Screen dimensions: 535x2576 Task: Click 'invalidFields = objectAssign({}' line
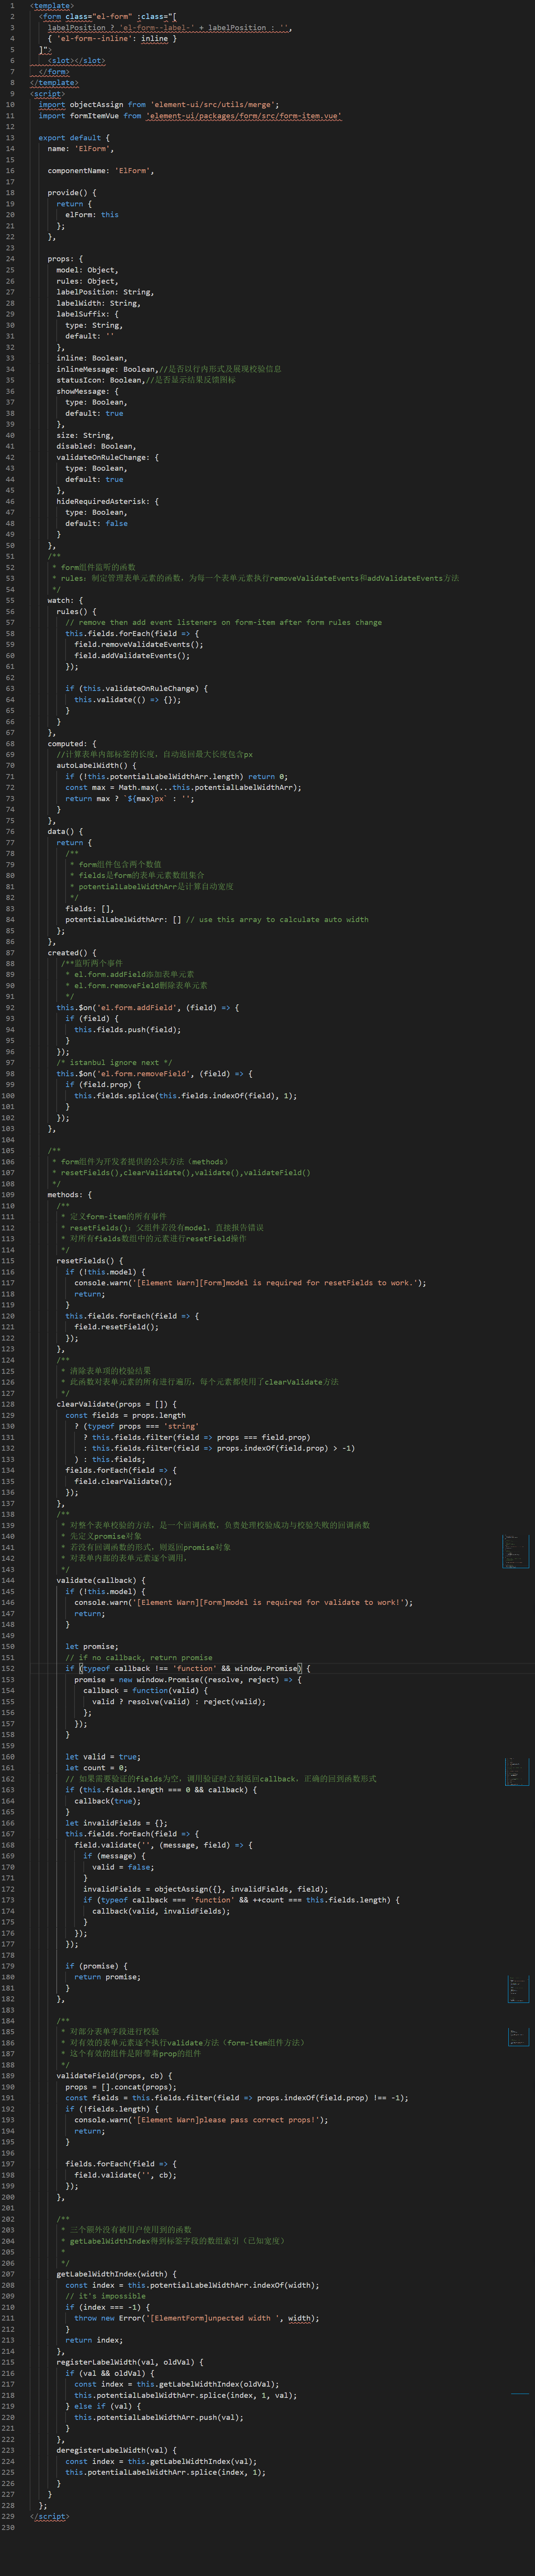(206, 1888)
